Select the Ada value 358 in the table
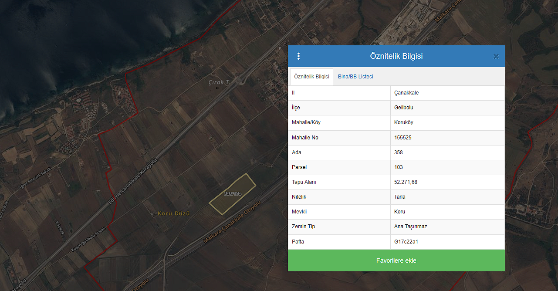The image size is (558, 291). [x=399, y=152]
